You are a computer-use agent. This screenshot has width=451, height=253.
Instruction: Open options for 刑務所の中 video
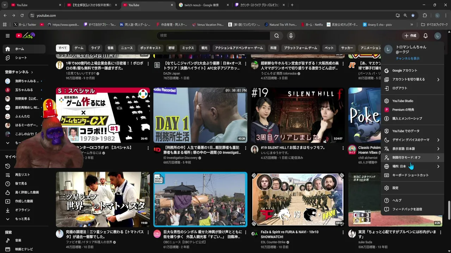245,148
